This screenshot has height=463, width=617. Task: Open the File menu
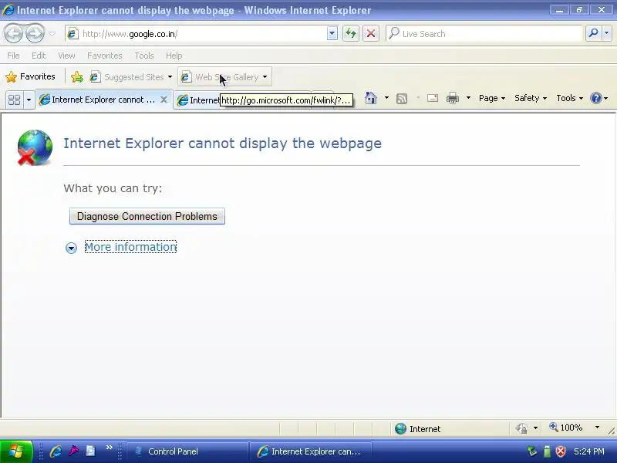tap(13, 56)
